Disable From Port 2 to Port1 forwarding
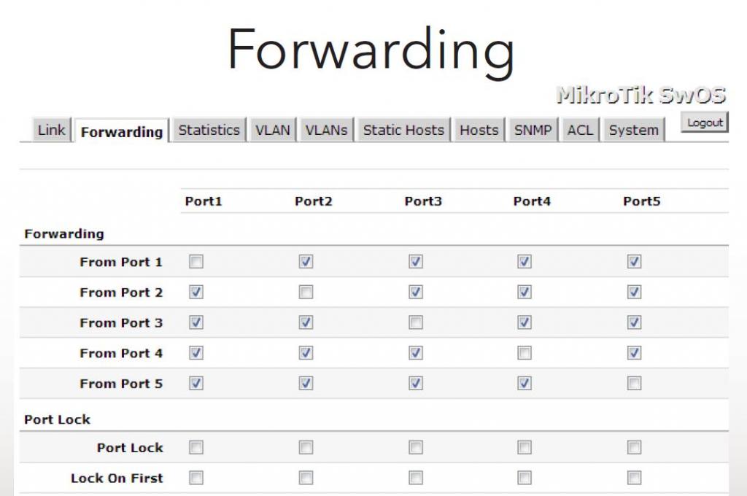The image size is (747, 496). tap(196, 292)
